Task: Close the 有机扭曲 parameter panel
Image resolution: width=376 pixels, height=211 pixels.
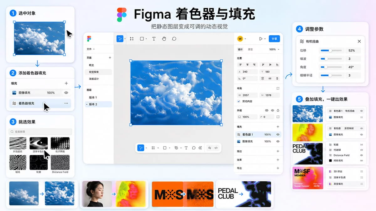Action: click(359, 41)
